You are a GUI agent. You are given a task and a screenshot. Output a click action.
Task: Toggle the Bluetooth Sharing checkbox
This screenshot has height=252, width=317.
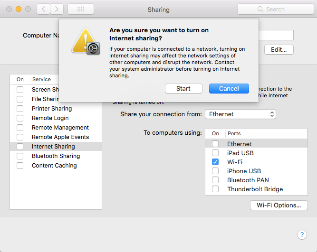(20, 156)
